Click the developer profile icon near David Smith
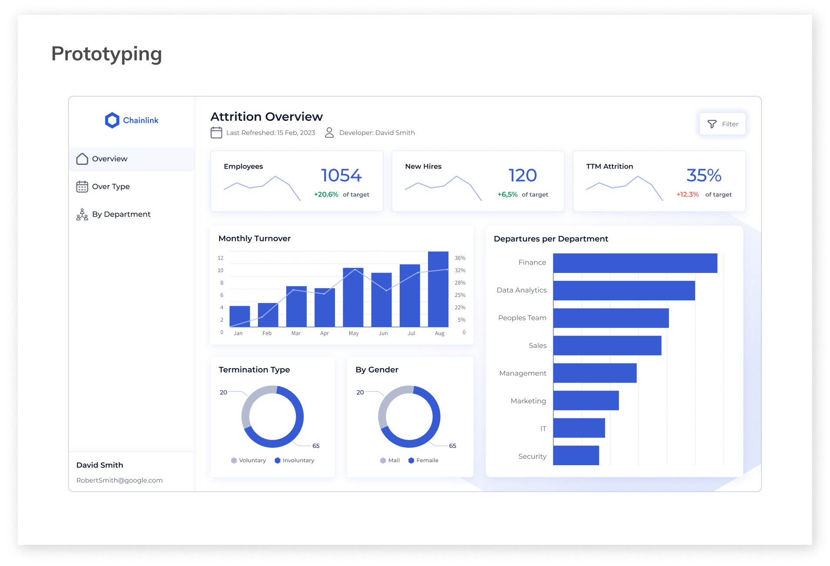The width and height of the screenshot is (830, 566). (x=329, y=132)
